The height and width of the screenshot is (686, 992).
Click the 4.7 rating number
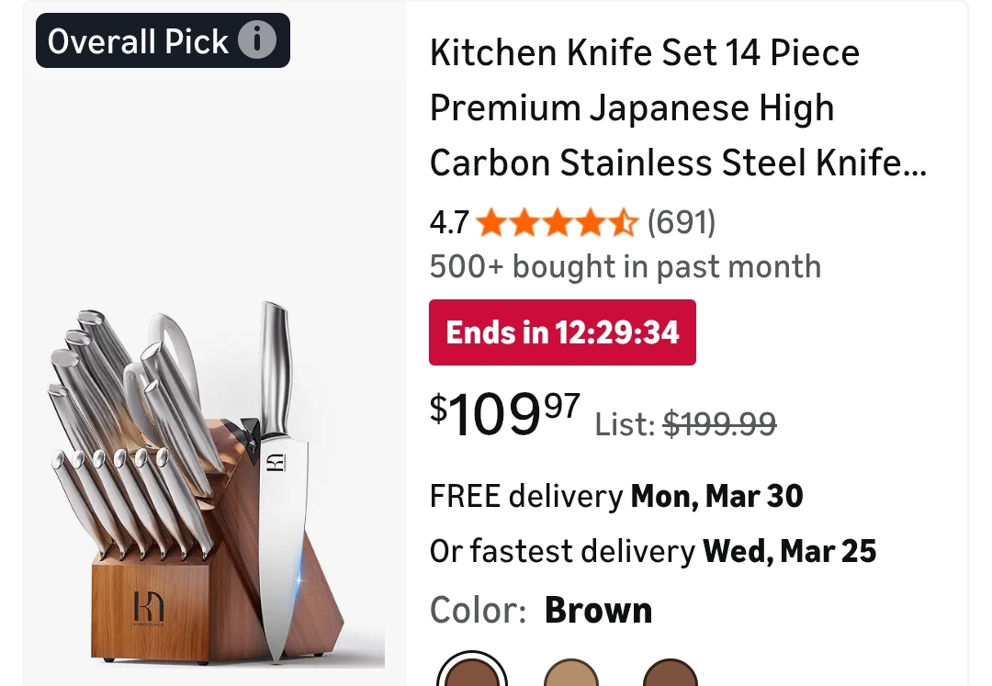tap(449, 222)
